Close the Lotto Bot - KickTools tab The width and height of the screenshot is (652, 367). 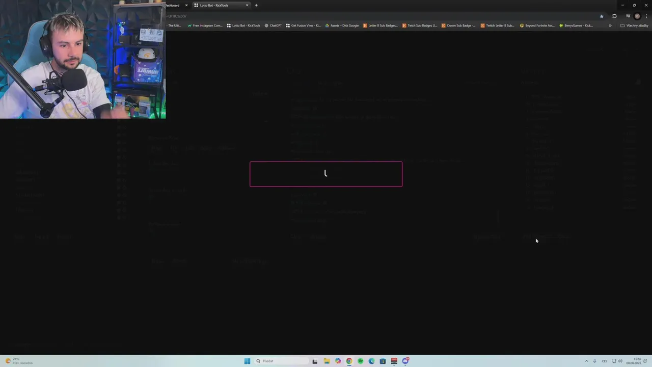(x=247, y=5)
